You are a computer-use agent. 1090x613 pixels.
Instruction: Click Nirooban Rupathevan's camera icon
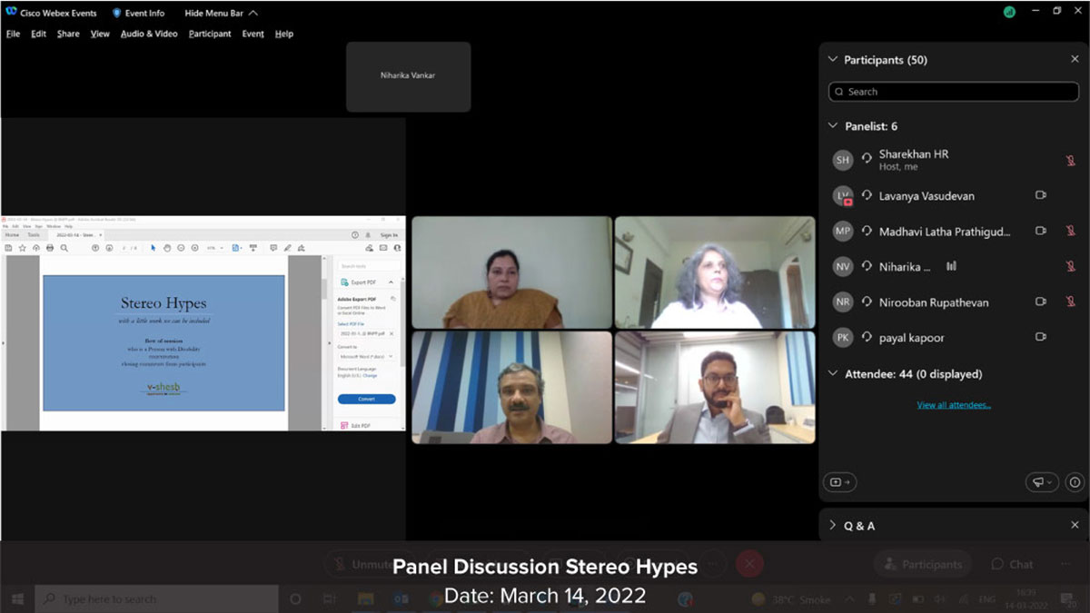(x=1041, y=302)
